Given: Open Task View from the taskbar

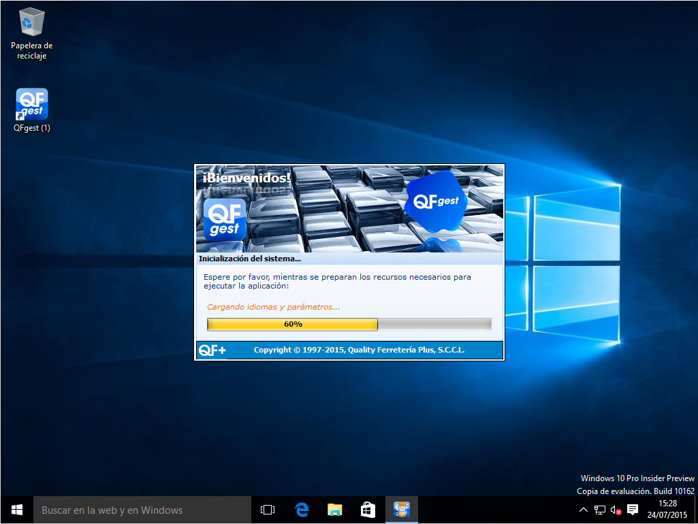Looking at the screenshot, I should (x=268, y=510).
